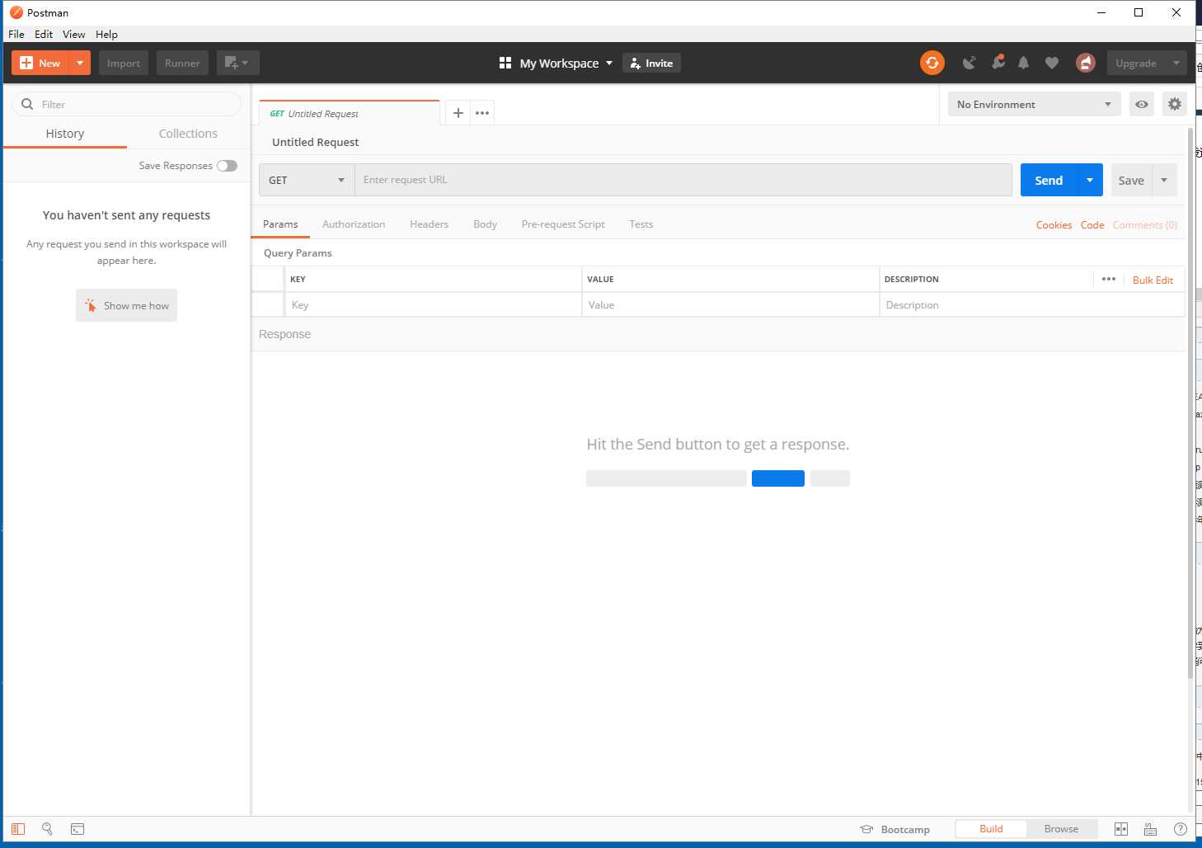
Task: Click the Filter search field
Action: [x=126, y=104]
